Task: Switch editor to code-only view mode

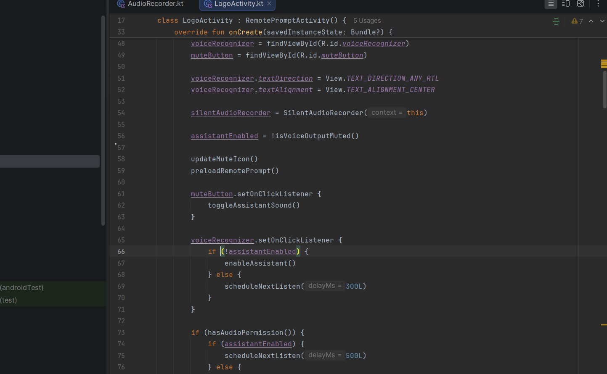Action: point(551,4)
